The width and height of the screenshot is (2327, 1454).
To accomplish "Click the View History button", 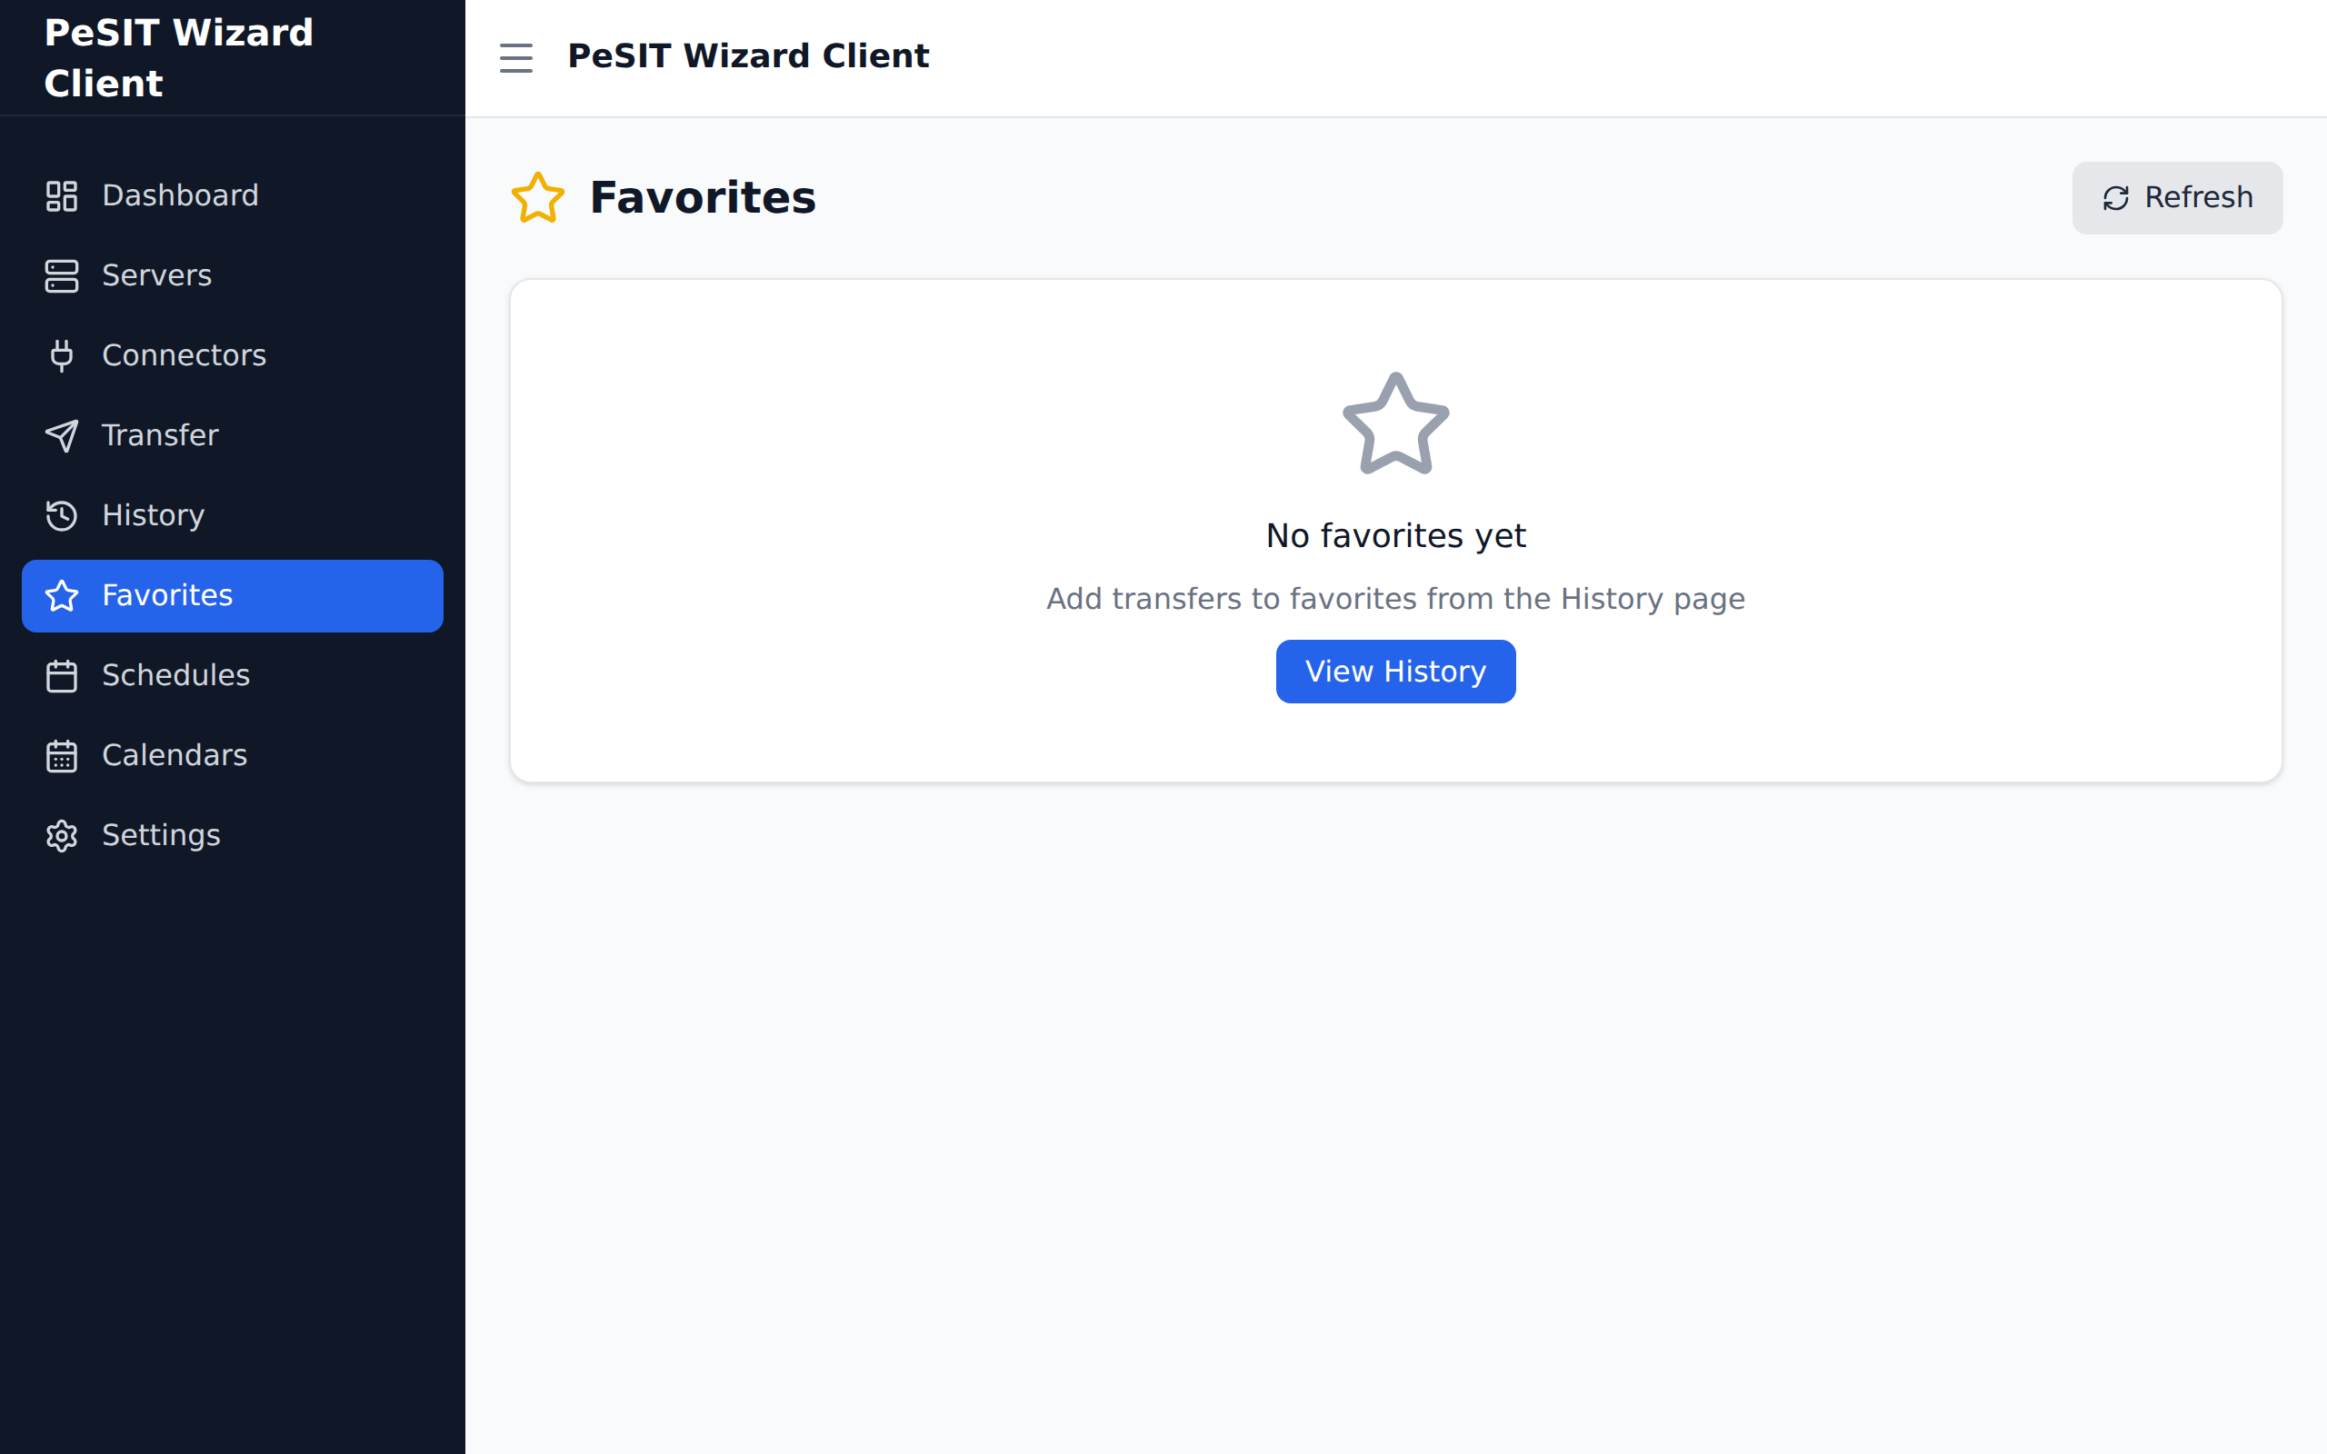I will click(x=1395, y=672).
